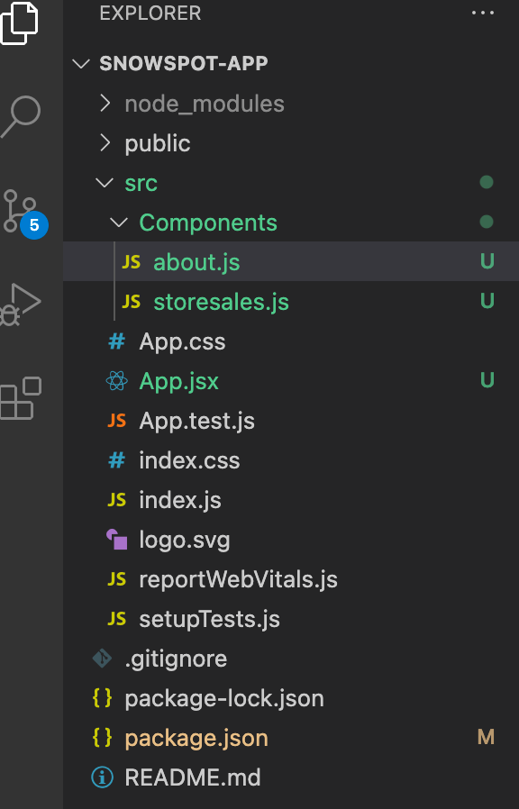Click the React icon beside App.jsx
Viewport: 519px width, 809px height.
click(116, 381)
